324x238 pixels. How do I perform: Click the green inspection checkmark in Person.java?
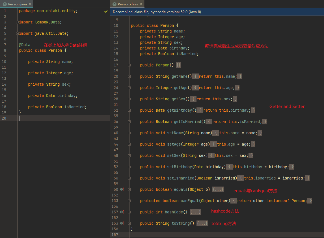click(x=106, y=11)
